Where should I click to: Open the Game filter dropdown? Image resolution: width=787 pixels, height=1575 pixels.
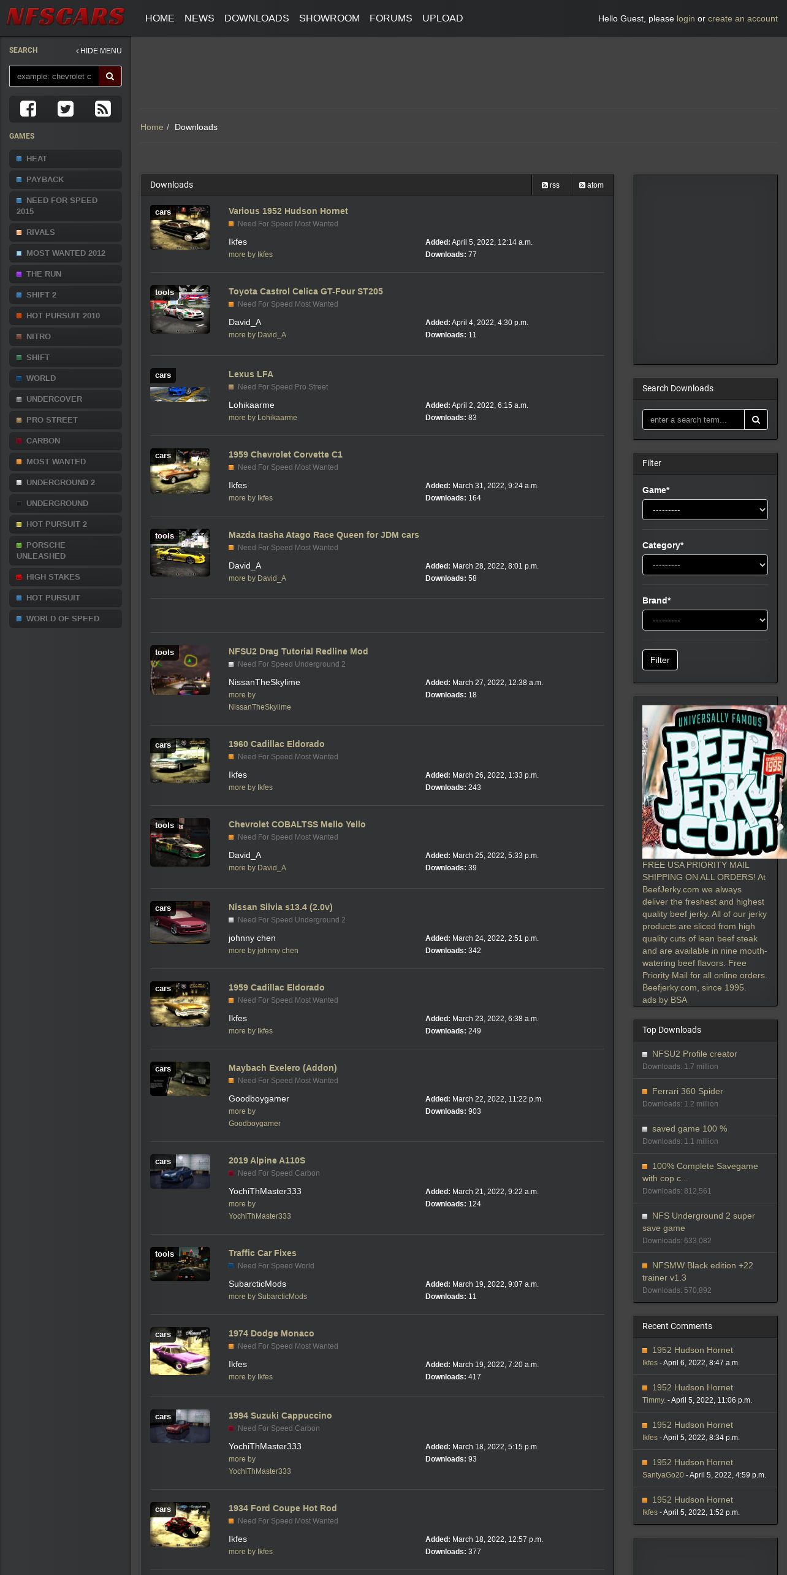click(x=705, y=510)
